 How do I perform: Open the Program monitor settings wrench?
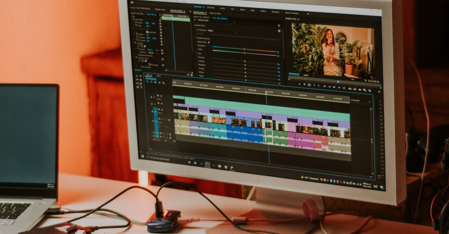click(366, 80)
